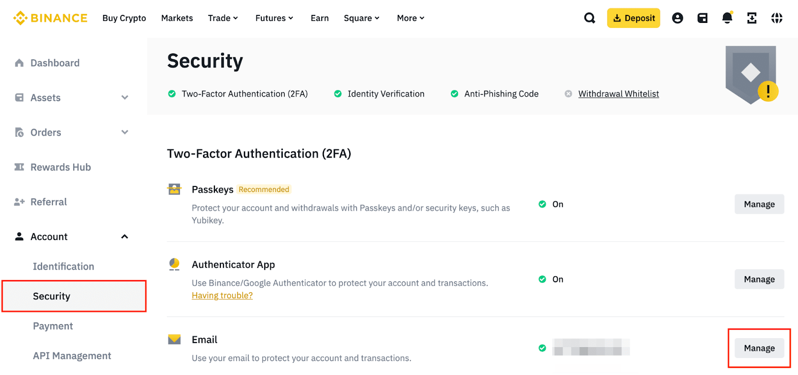Click the Recommended tag beside Passkeys

tap(264, 189)
